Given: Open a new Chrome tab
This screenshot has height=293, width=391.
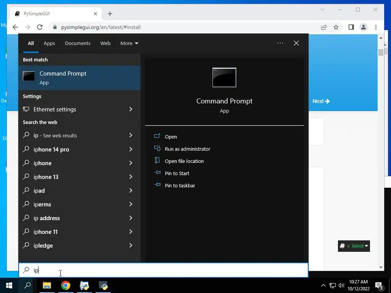Looking at the screenshot, I should point(110,14).
